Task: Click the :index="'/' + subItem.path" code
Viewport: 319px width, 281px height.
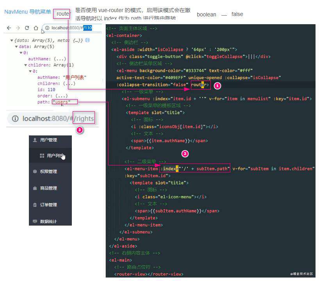Action: [195, 169]
